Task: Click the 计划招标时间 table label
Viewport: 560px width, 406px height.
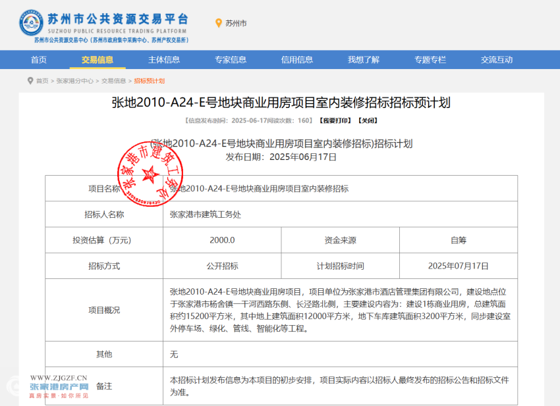Action: tap(341, 266)
